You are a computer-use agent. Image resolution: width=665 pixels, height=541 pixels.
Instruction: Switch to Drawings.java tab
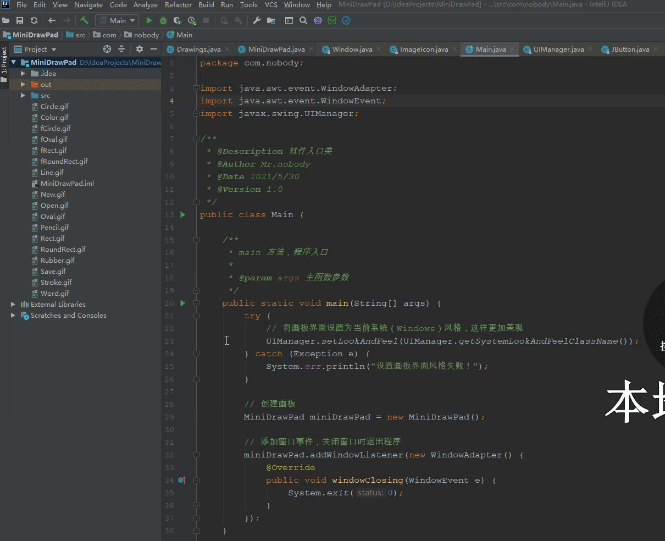coord(198,49)
